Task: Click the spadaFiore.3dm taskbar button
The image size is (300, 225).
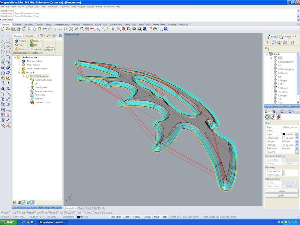Action: 52,222
